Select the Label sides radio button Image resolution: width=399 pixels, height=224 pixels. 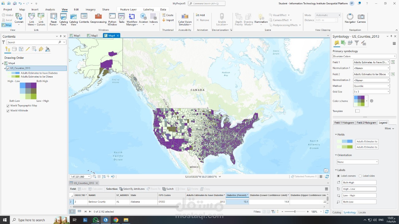[x=360, y=176]
